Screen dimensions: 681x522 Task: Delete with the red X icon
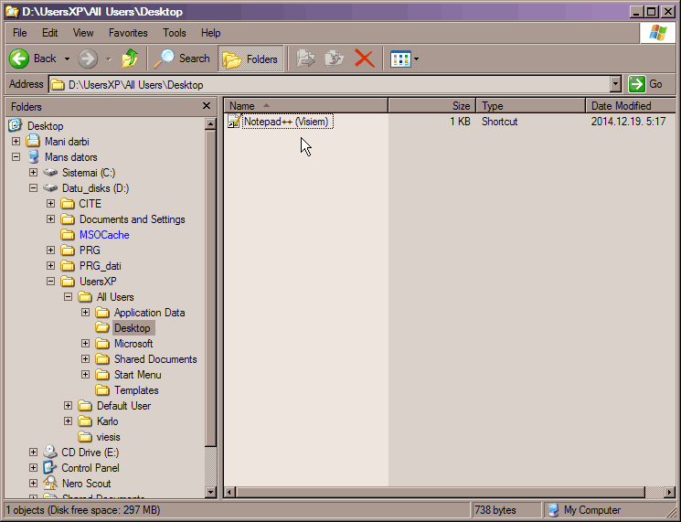pos(364,59)
